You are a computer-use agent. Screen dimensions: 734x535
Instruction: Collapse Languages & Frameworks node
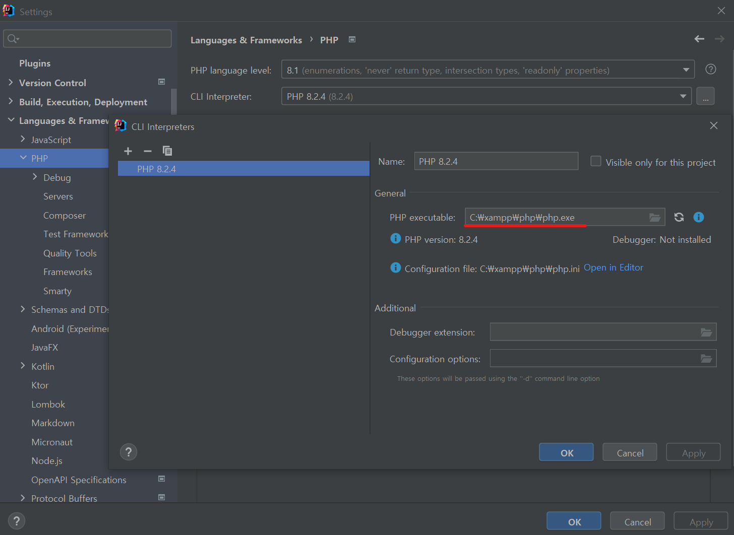point(11,120)
